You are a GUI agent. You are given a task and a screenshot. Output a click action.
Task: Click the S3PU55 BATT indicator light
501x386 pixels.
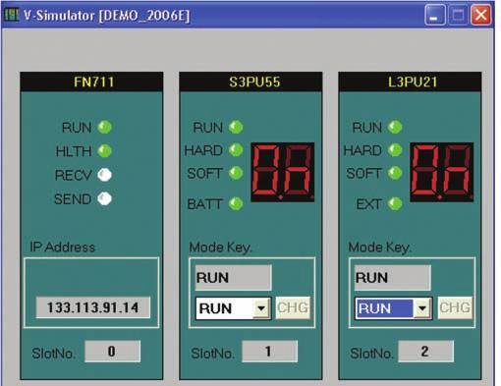click(x=236, y=204)
